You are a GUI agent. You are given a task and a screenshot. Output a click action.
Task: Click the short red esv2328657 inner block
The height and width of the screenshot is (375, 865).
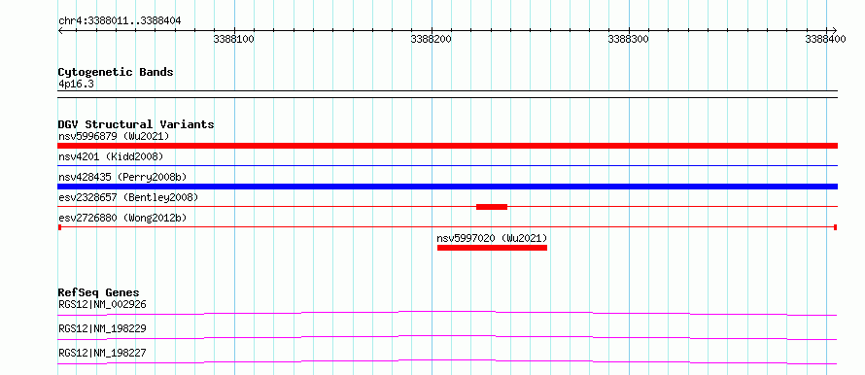(x=492, y=207)
